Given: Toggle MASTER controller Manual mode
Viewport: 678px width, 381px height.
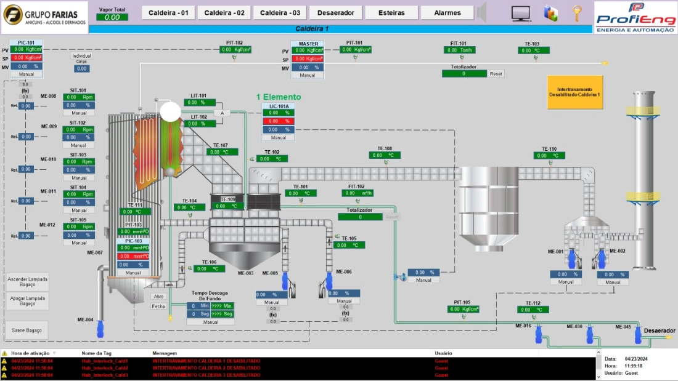Looking at the screenshot, I should 308,75.
